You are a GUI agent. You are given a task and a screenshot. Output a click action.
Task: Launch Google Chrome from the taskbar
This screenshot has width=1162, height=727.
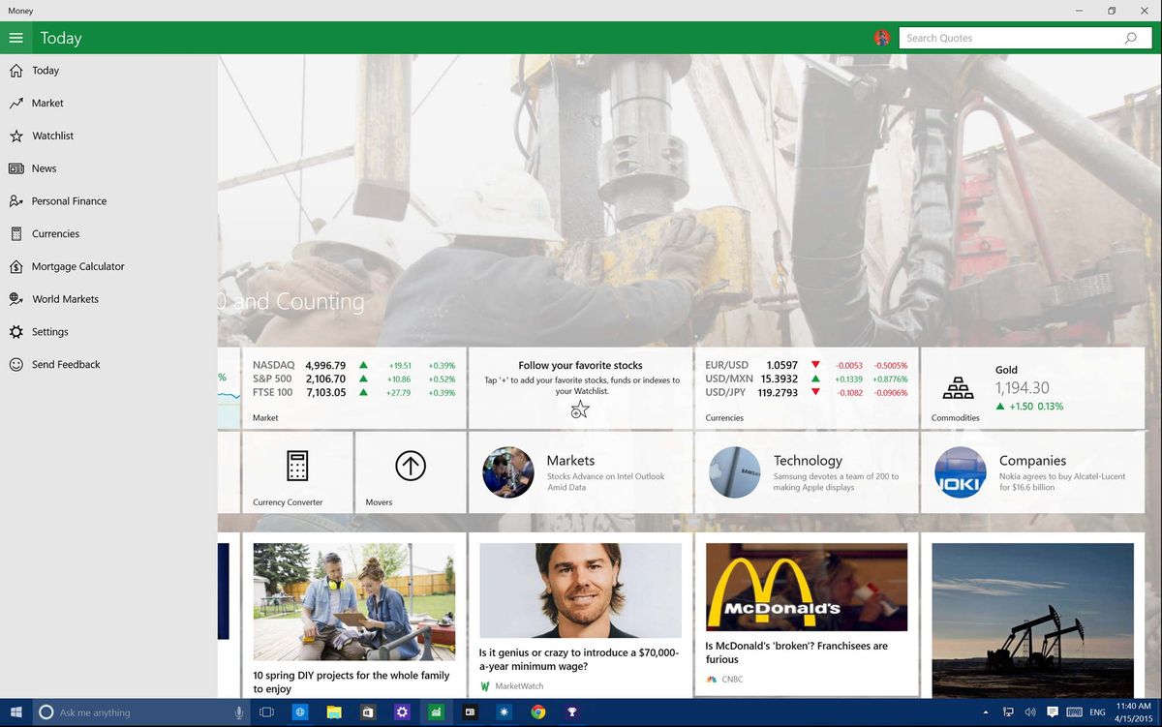[x=538, y=712]
